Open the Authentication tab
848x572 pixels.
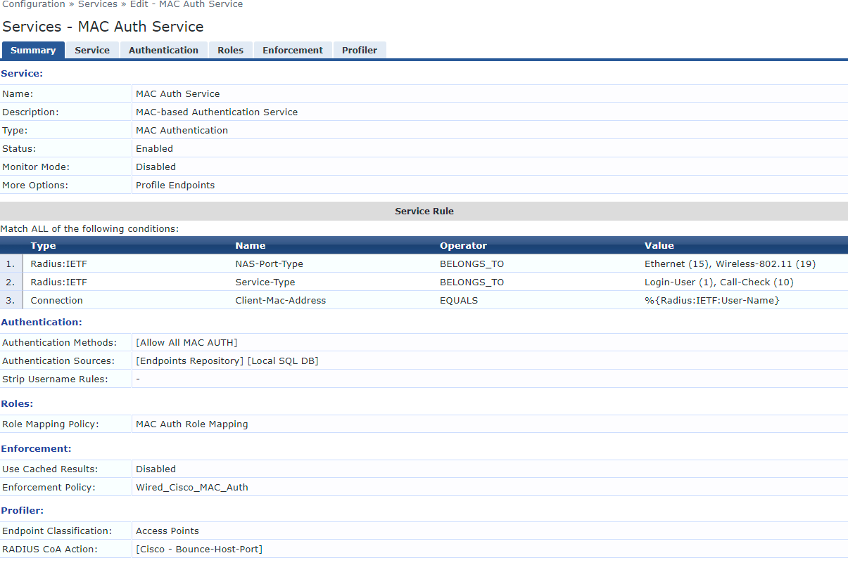coord(163,50)
